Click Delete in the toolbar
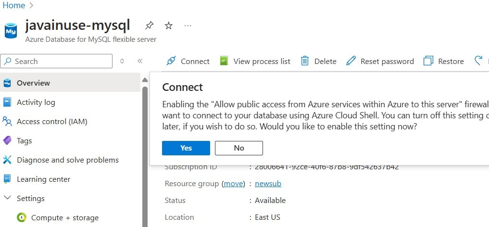The width and height of the screenshot is (489, 227). [318, 61]
